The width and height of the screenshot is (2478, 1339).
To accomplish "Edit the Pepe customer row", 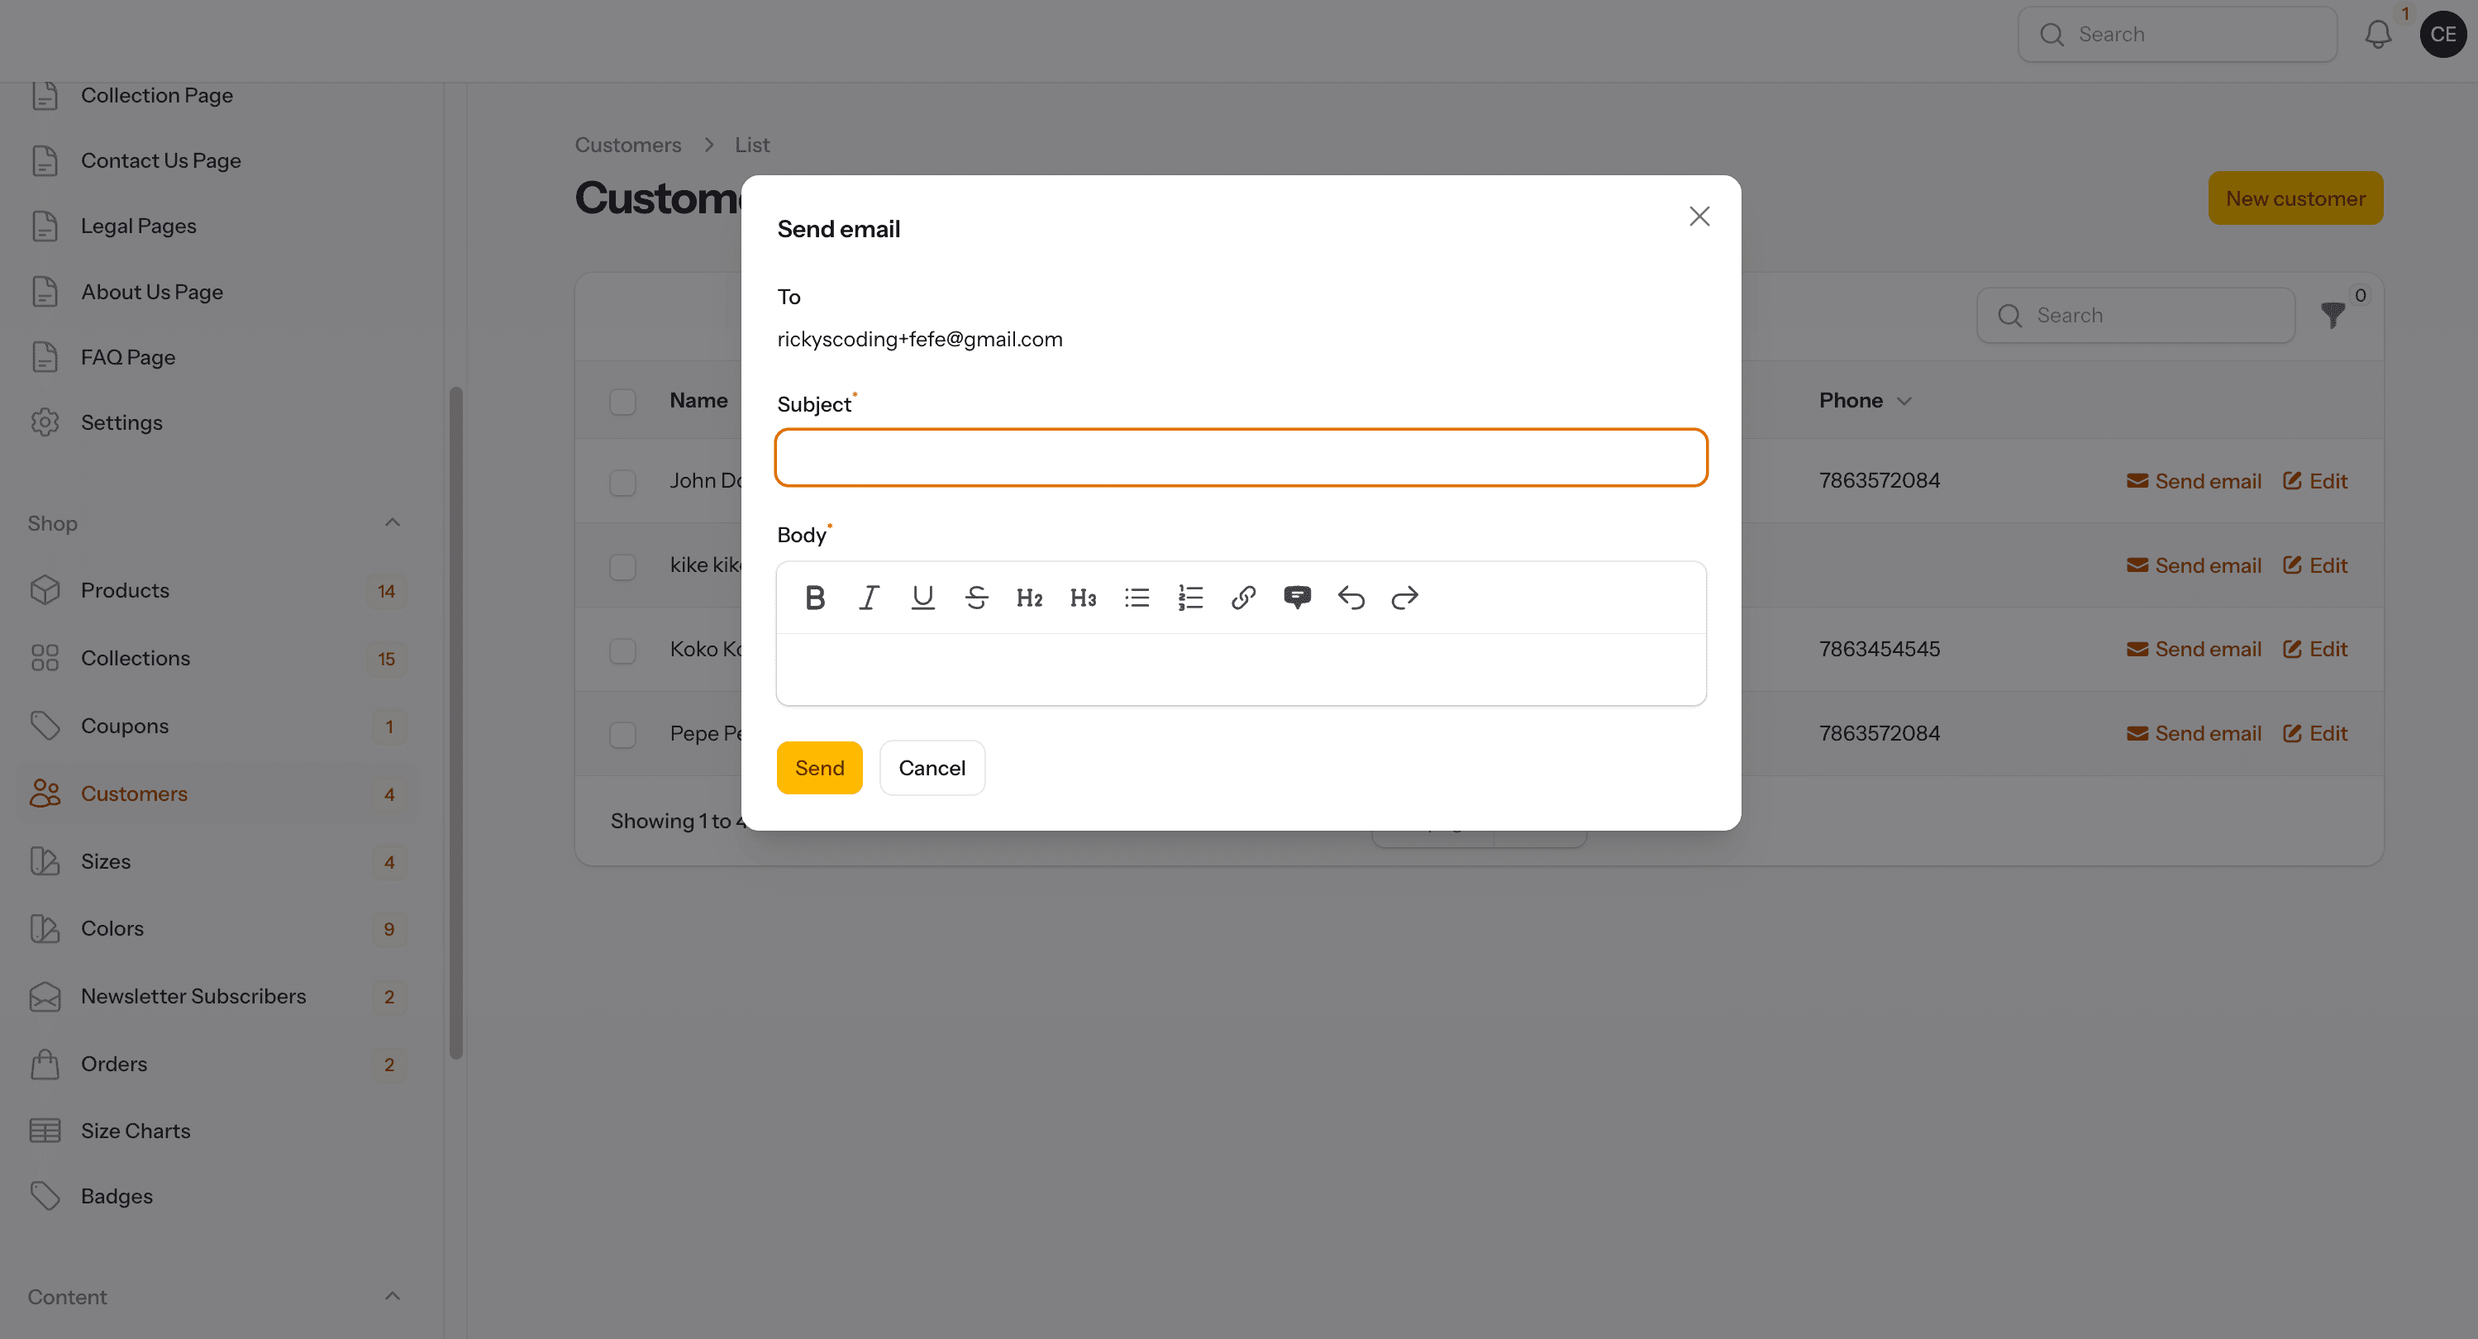I will [x=2314, y=733].
